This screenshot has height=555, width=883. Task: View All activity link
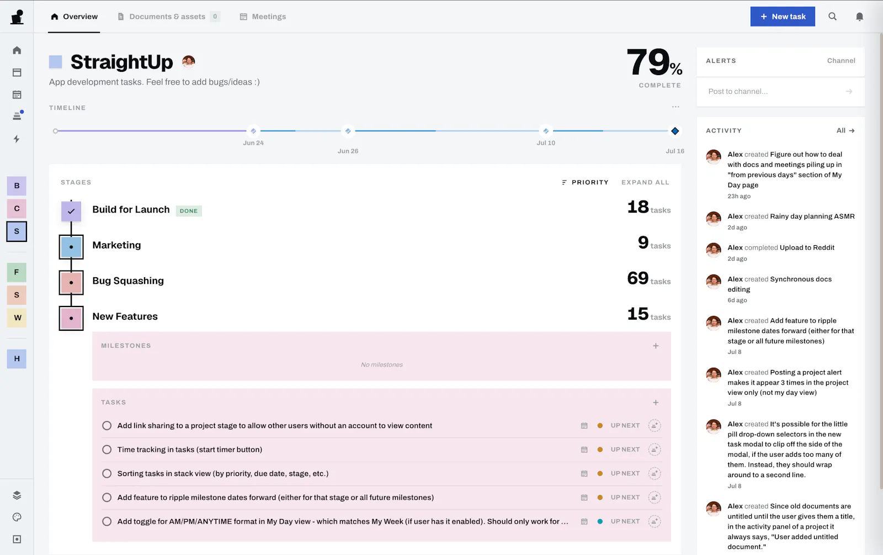[x=845, y=130]
